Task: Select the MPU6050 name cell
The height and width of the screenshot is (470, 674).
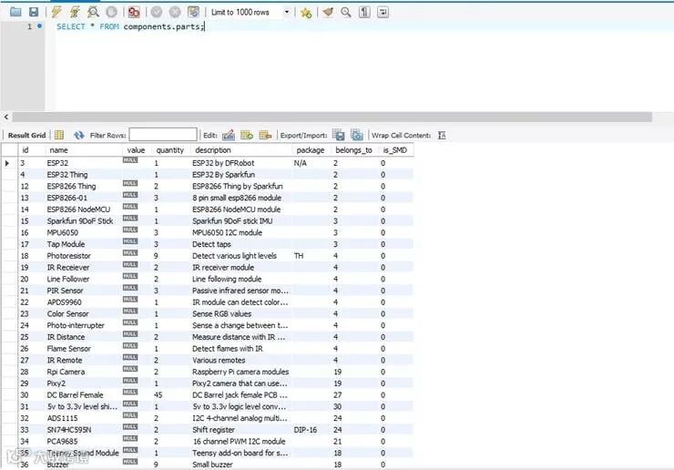Action: (63, 232)
